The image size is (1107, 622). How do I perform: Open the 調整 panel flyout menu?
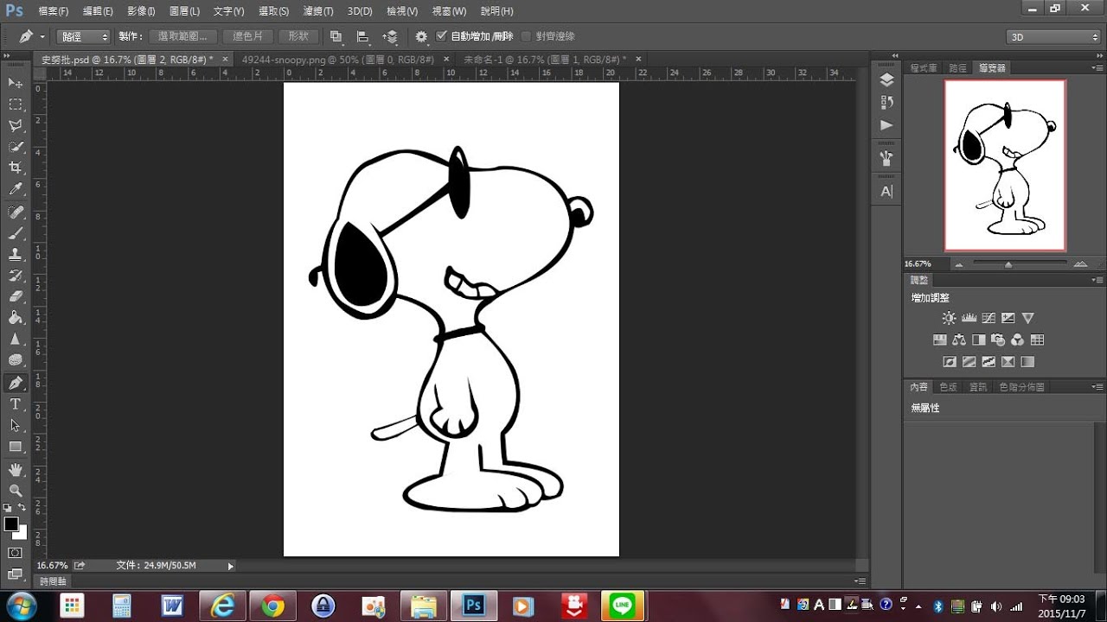pos(1097,280)
